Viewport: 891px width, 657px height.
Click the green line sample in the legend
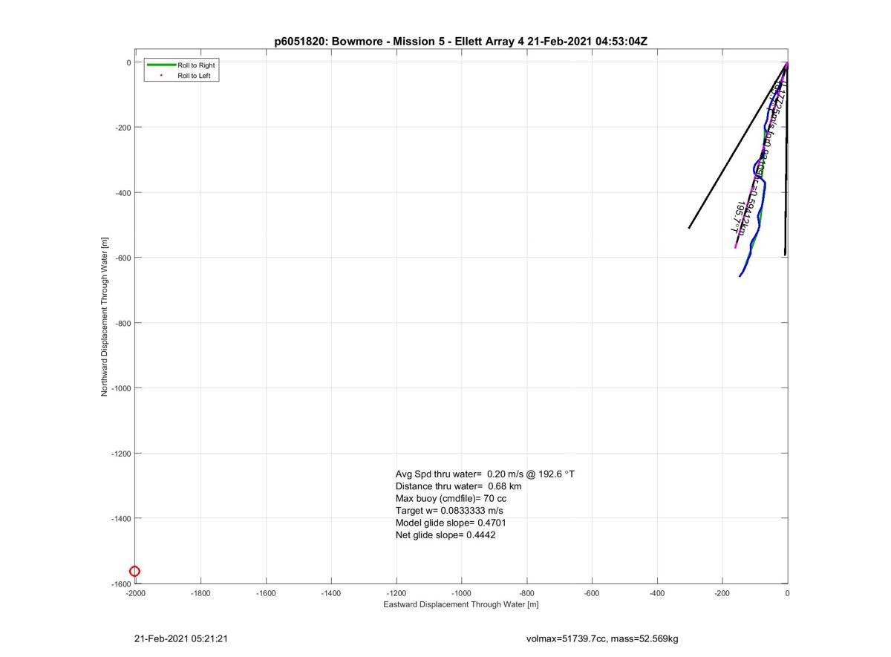tap(161, 65)
